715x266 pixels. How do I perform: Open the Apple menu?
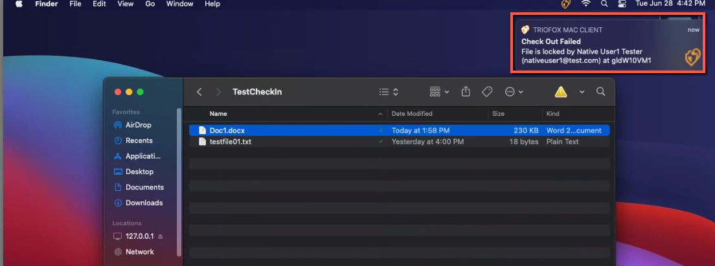tap(19, 4)
